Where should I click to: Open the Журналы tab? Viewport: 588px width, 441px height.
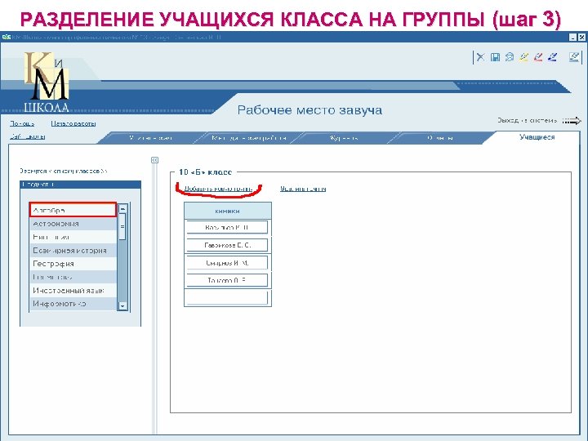344,138
